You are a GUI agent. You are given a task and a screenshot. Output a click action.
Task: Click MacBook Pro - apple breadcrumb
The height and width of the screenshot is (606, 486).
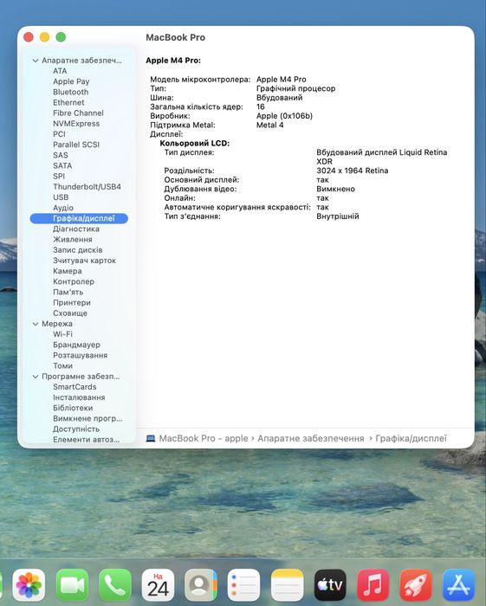click(x=204, y=438)
